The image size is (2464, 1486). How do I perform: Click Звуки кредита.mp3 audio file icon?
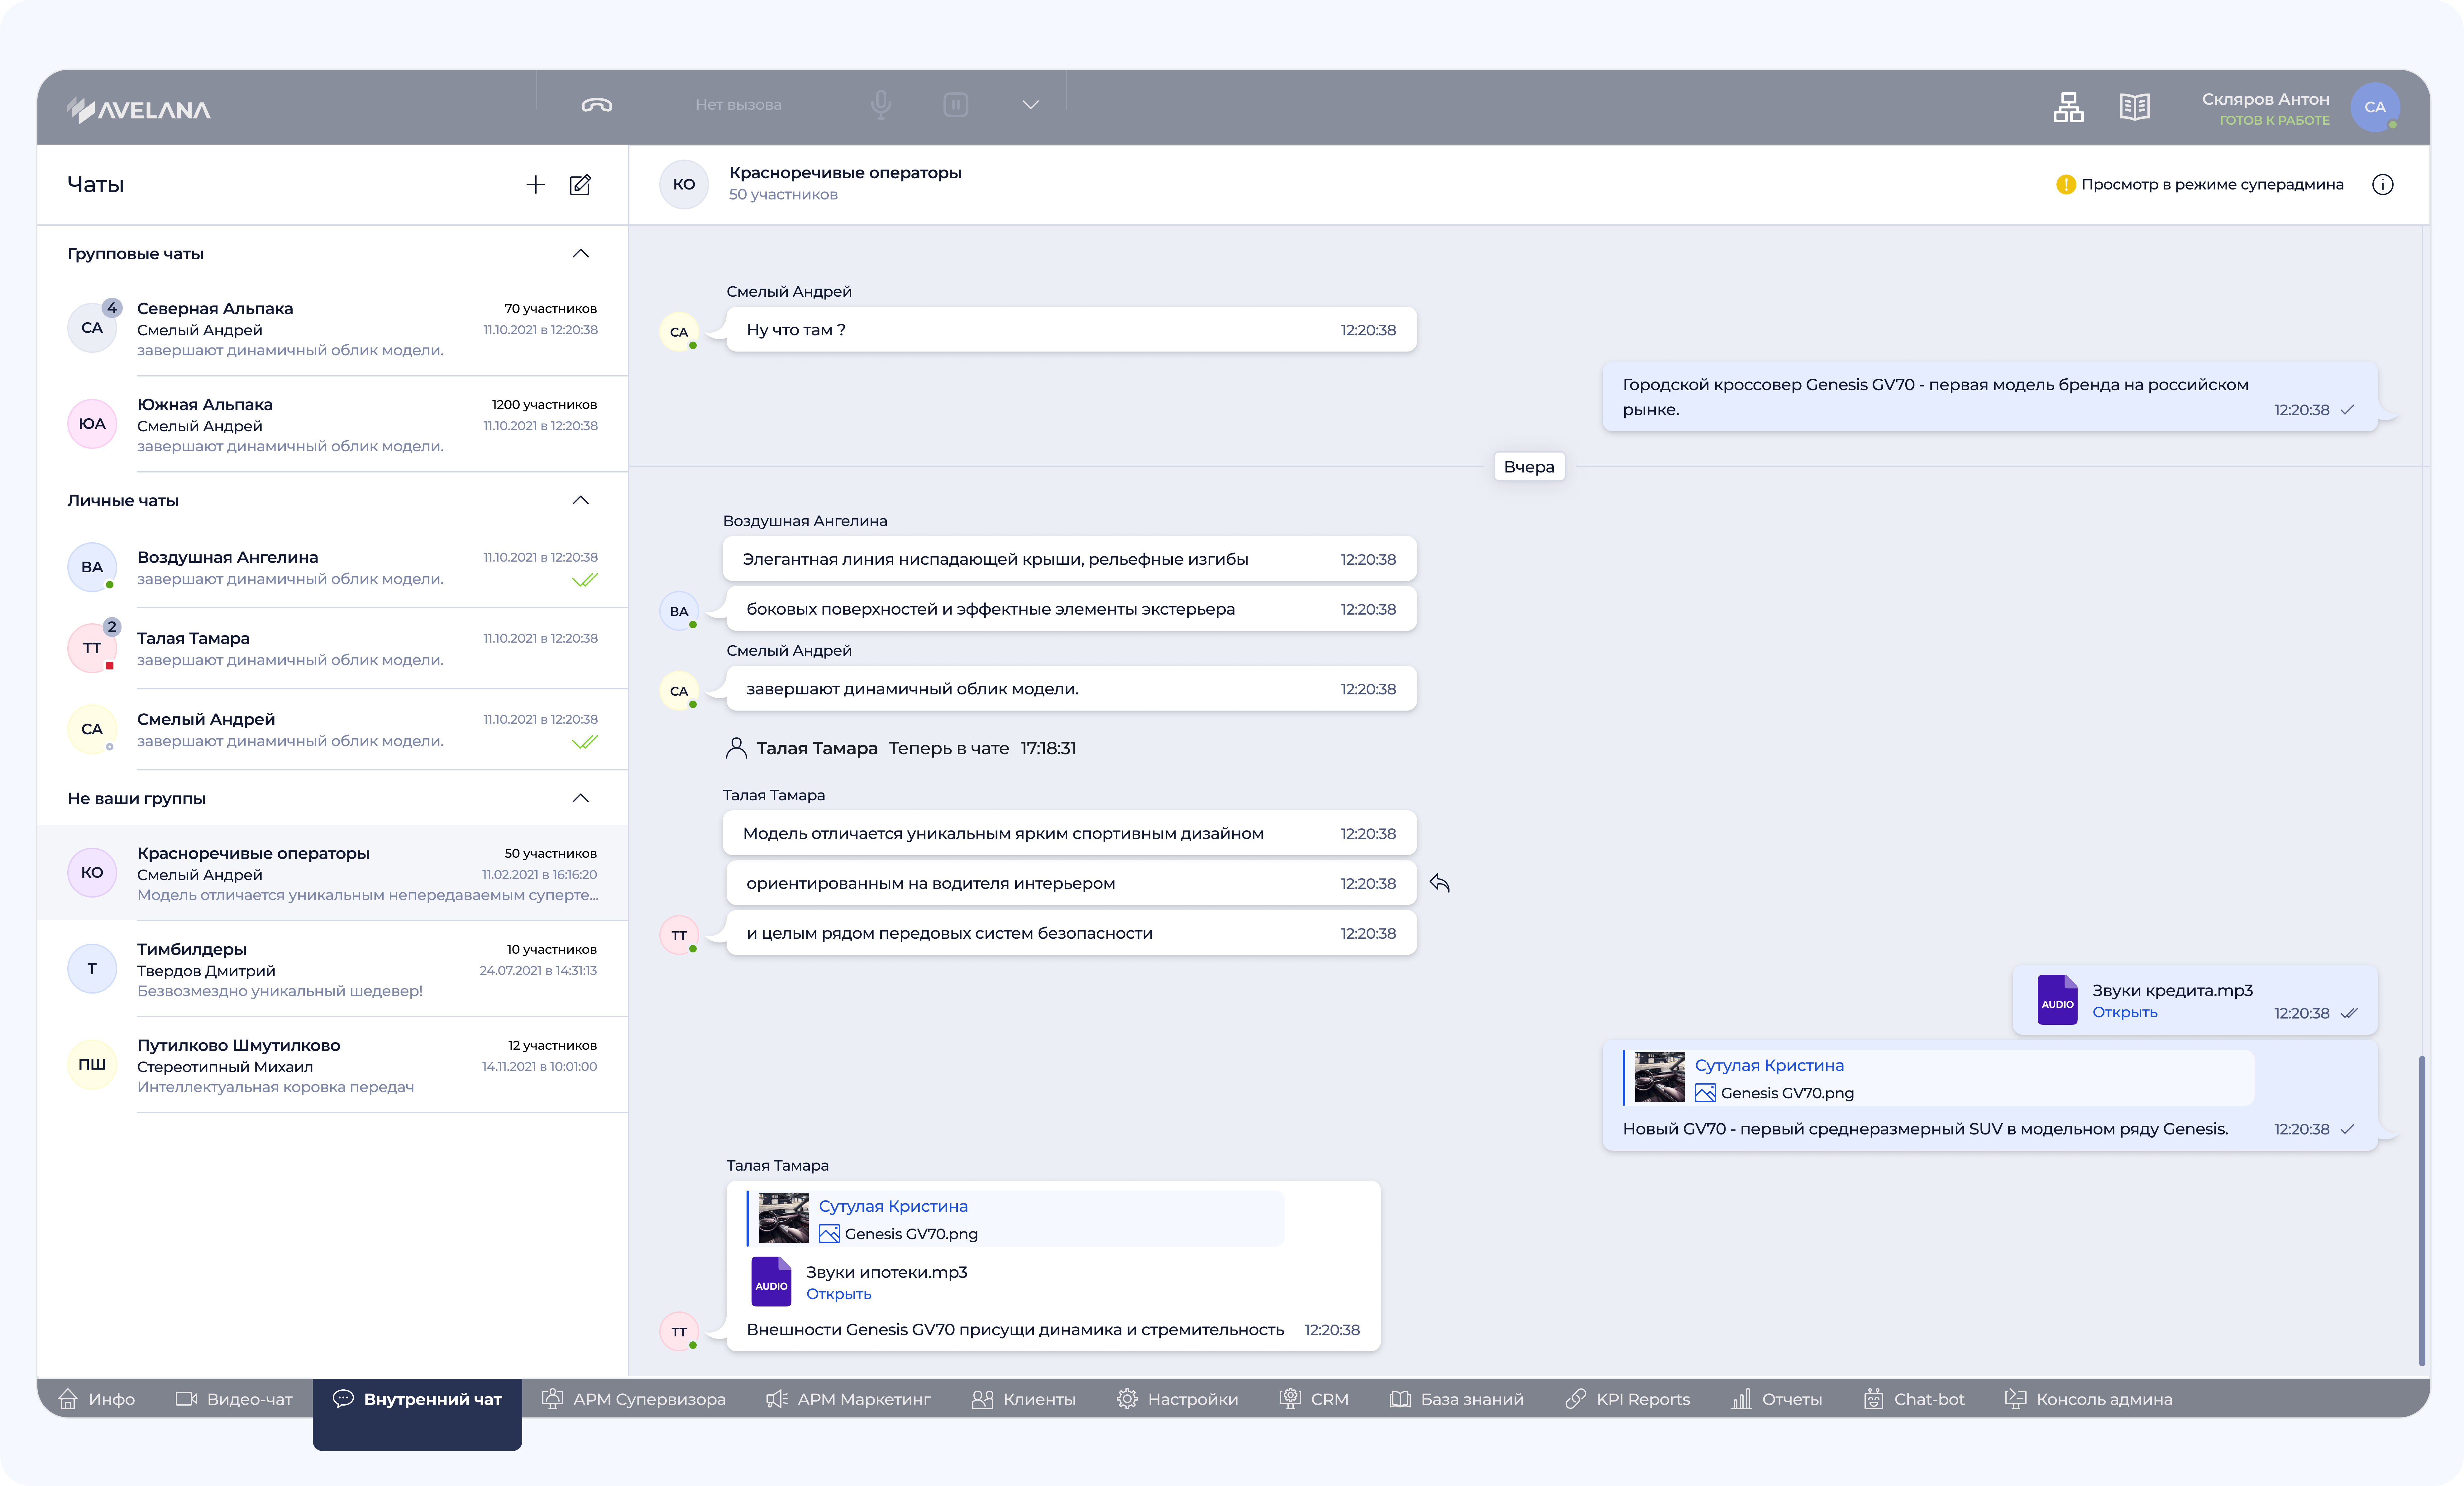(x=2057, y=1000)
